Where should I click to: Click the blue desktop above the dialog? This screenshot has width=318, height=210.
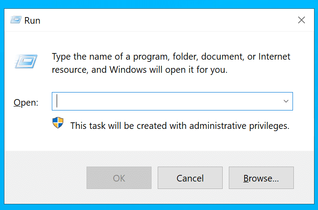point(159,4)
